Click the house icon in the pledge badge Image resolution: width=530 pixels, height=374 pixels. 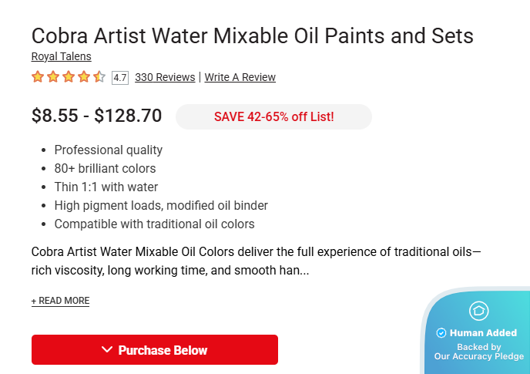(x=478, y=311)
